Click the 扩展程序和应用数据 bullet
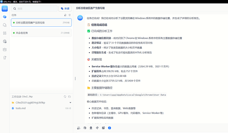Screen dimensions: 228x133 [x=102, y=118]
